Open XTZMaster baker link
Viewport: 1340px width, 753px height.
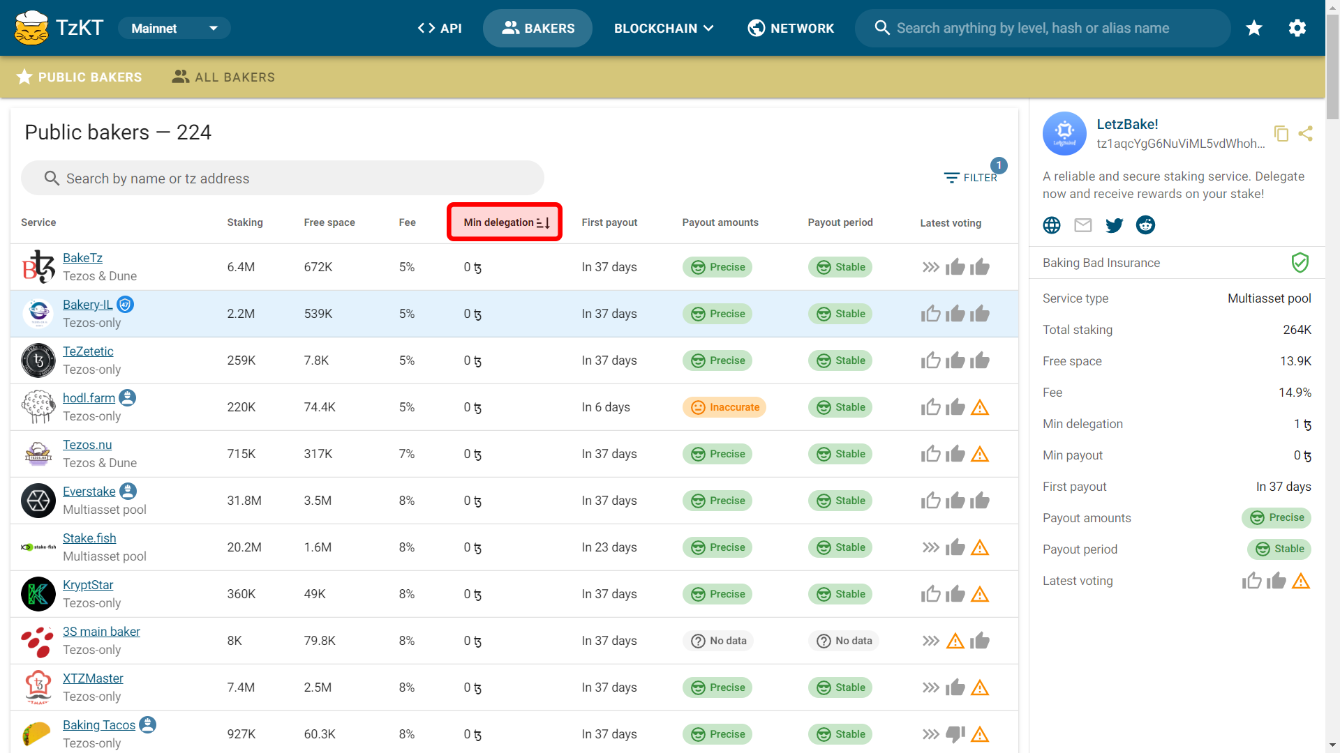pos(93,678)
